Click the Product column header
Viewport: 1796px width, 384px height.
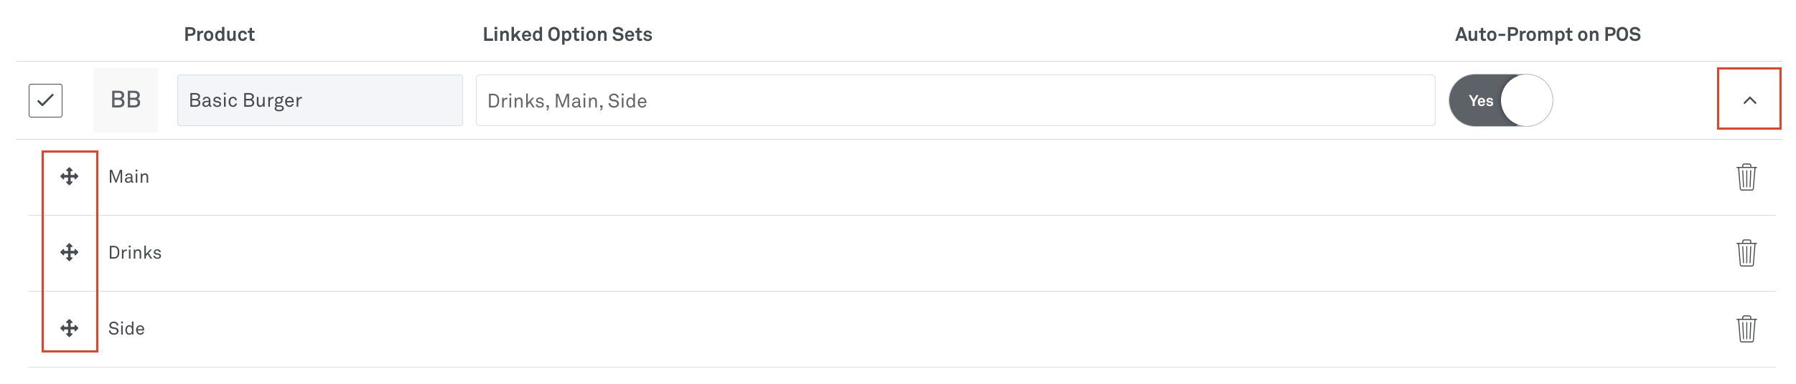[219, 34]
